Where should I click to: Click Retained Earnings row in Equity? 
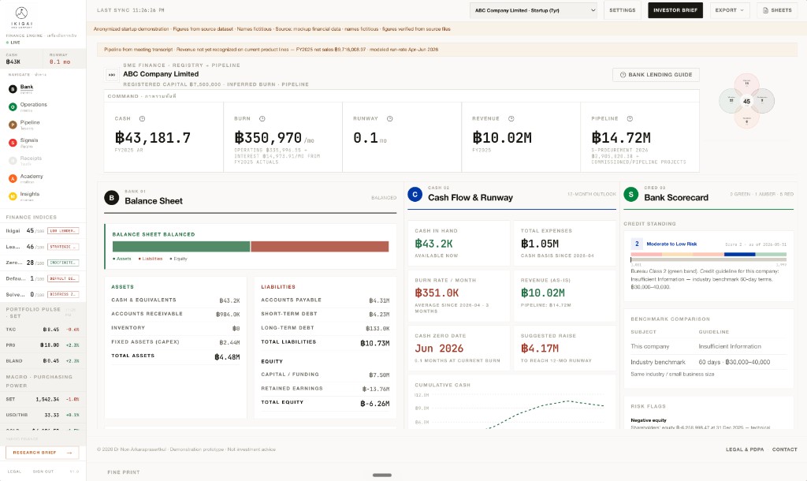pyautogui.click(x=325, y=388)
